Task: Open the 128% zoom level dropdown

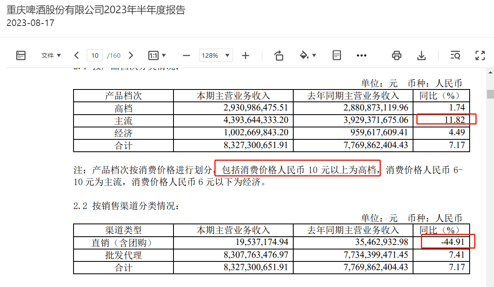Action: click(x=216, y=55)
